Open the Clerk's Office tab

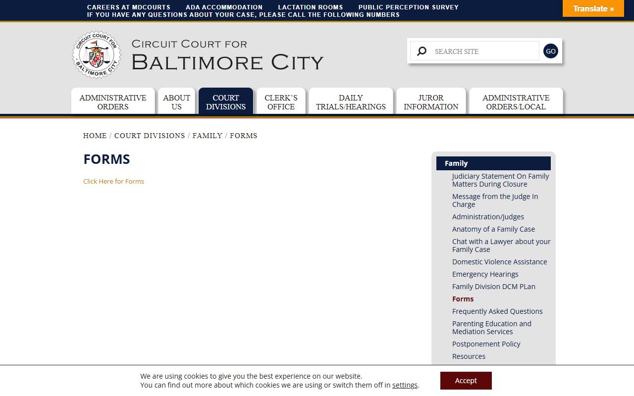[x=281, y=102]
